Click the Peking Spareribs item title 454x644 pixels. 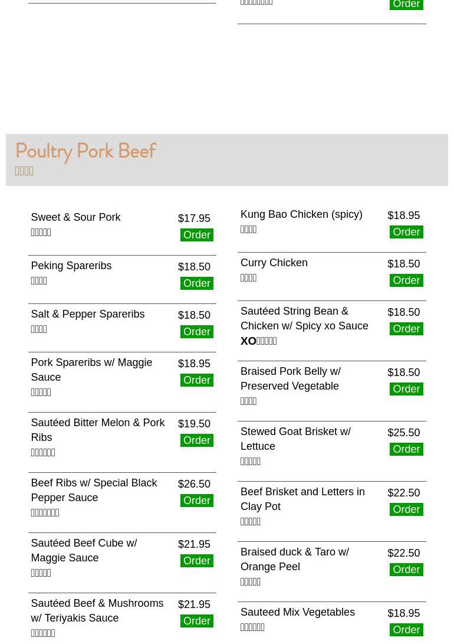pos(71,266)
